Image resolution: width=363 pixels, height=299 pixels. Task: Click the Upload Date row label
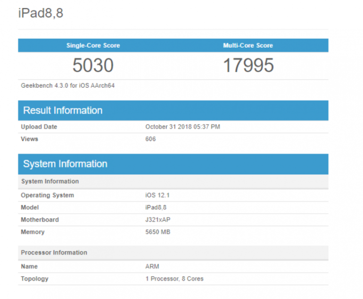pos(39,127)
